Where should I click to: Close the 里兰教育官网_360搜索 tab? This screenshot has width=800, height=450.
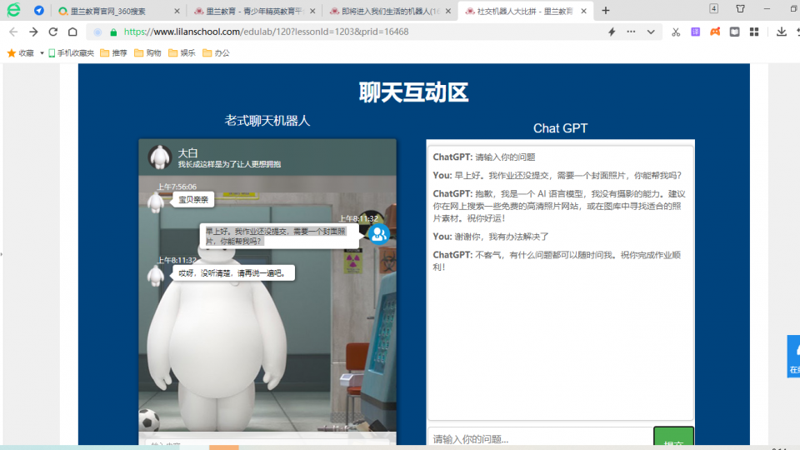pos(177,11)
